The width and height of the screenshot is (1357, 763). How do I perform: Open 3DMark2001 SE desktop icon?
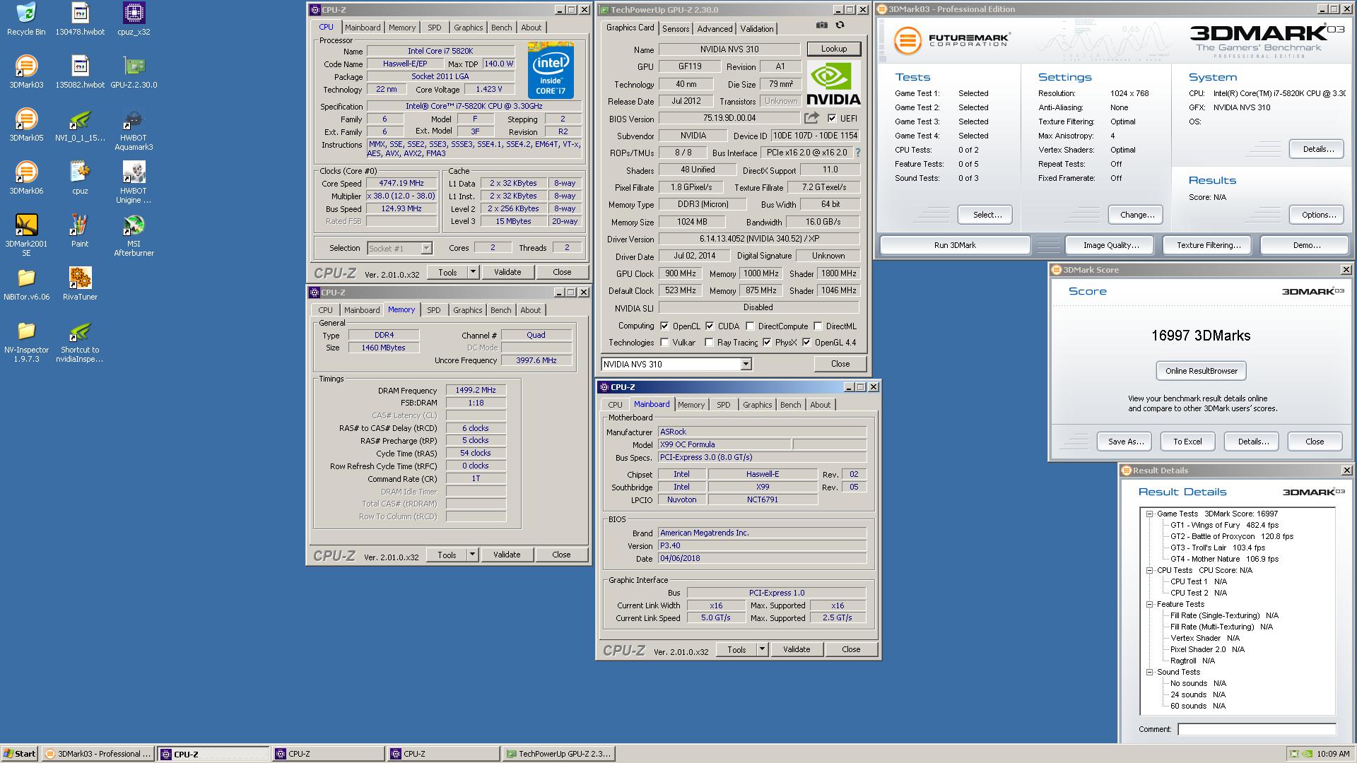[26, 236]
